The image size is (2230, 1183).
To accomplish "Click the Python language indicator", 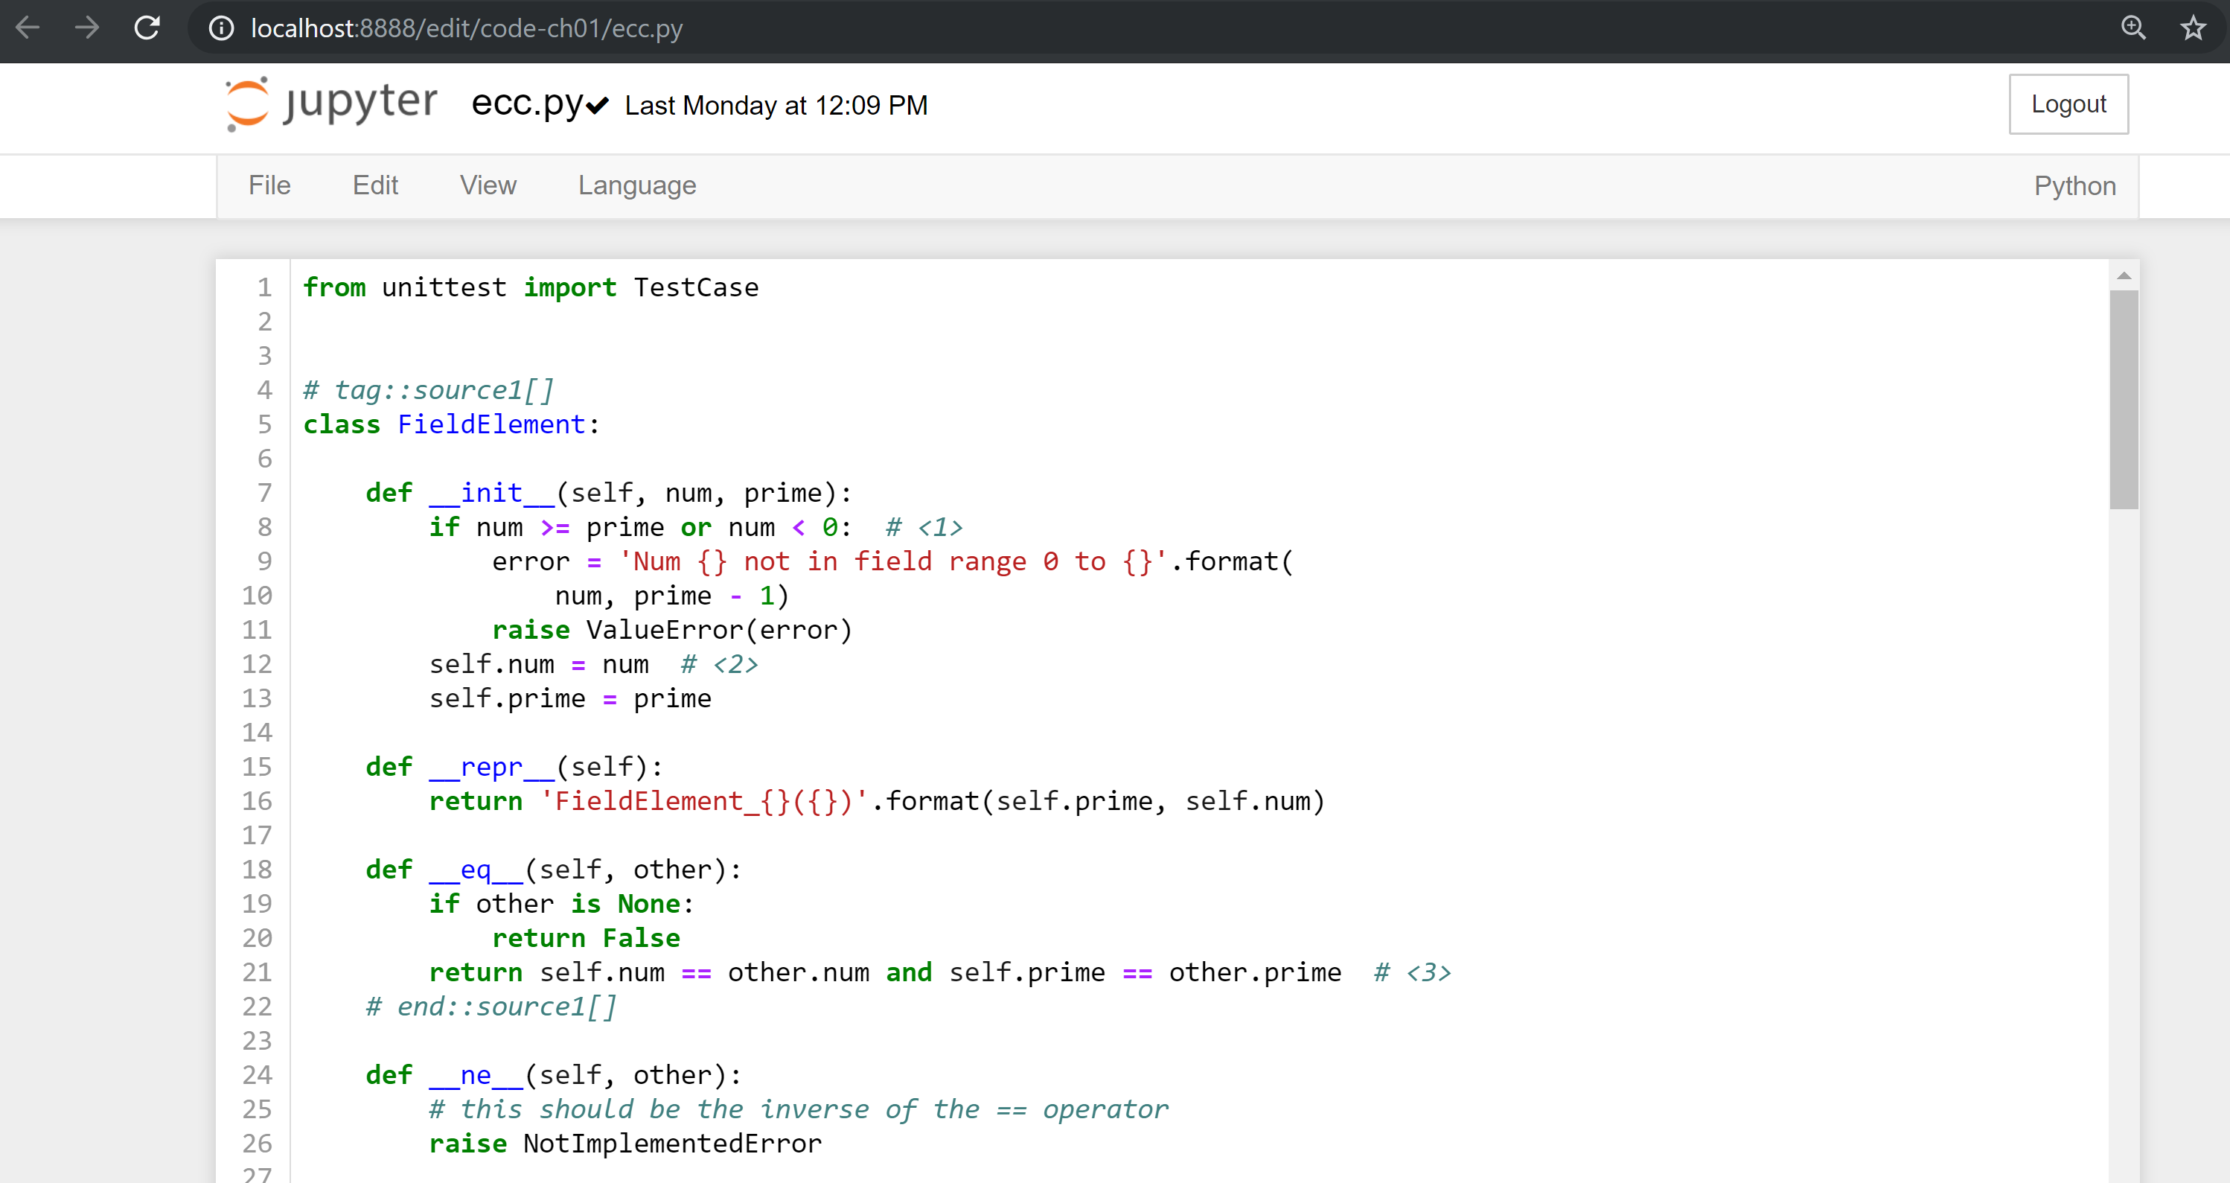I will pos(2075,185).
